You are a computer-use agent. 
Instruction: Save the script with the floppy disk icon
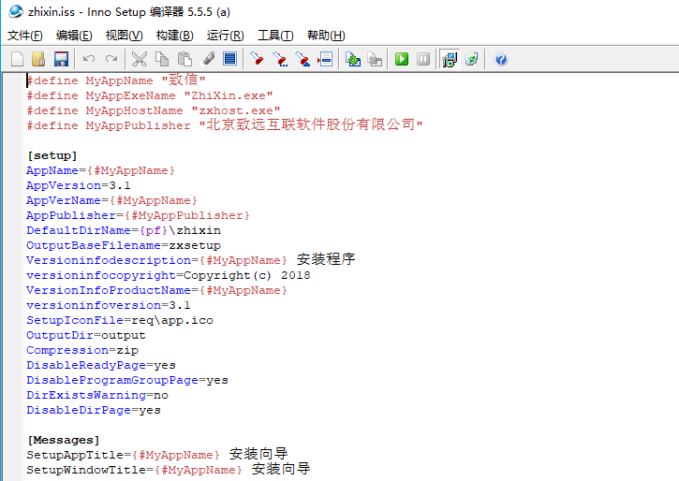point(61,59)
